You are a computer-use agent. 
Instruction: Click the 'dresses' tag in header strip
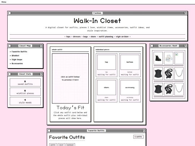77,37
